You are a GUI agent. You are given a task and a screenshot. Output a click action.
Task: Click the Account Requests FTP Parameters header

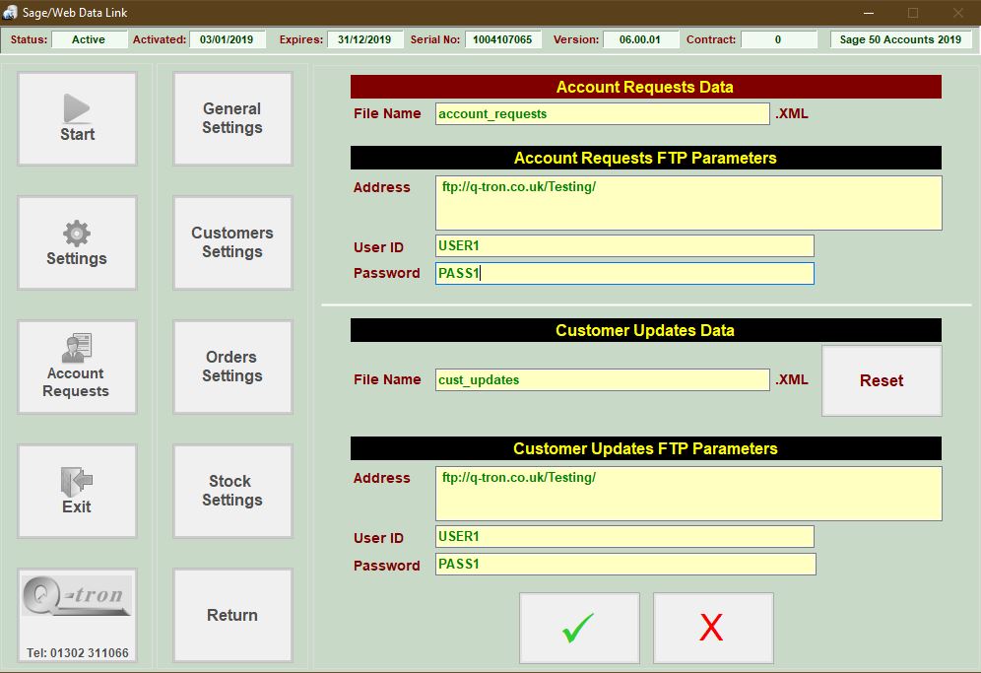click(646, 158)
